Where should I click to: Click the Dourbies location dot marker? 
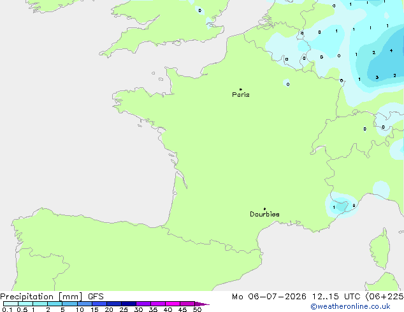click(x=264, y=209)
